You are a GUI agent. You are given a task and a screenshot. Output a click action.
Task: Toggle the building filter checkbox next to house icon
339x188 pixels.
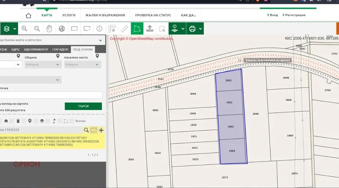coord(11,121)
